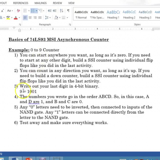The height and width of the screenshot is (160, 160).
Task: Toggle align left paragraph button
Action: [25, 18]
